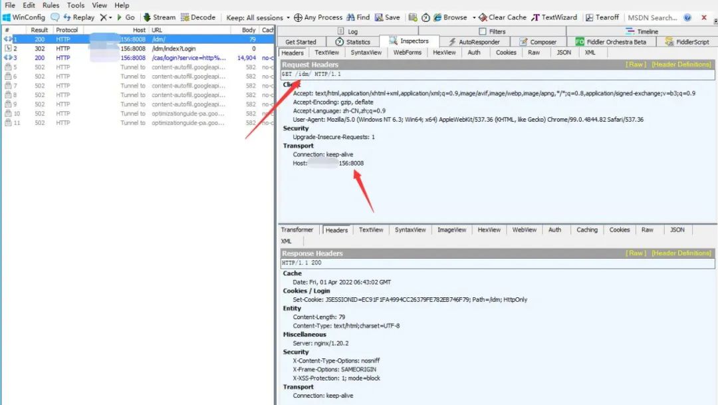Toggle the Filters checkbox tab
The height and width of the screenshot is (405, 718).
(492, 31)
